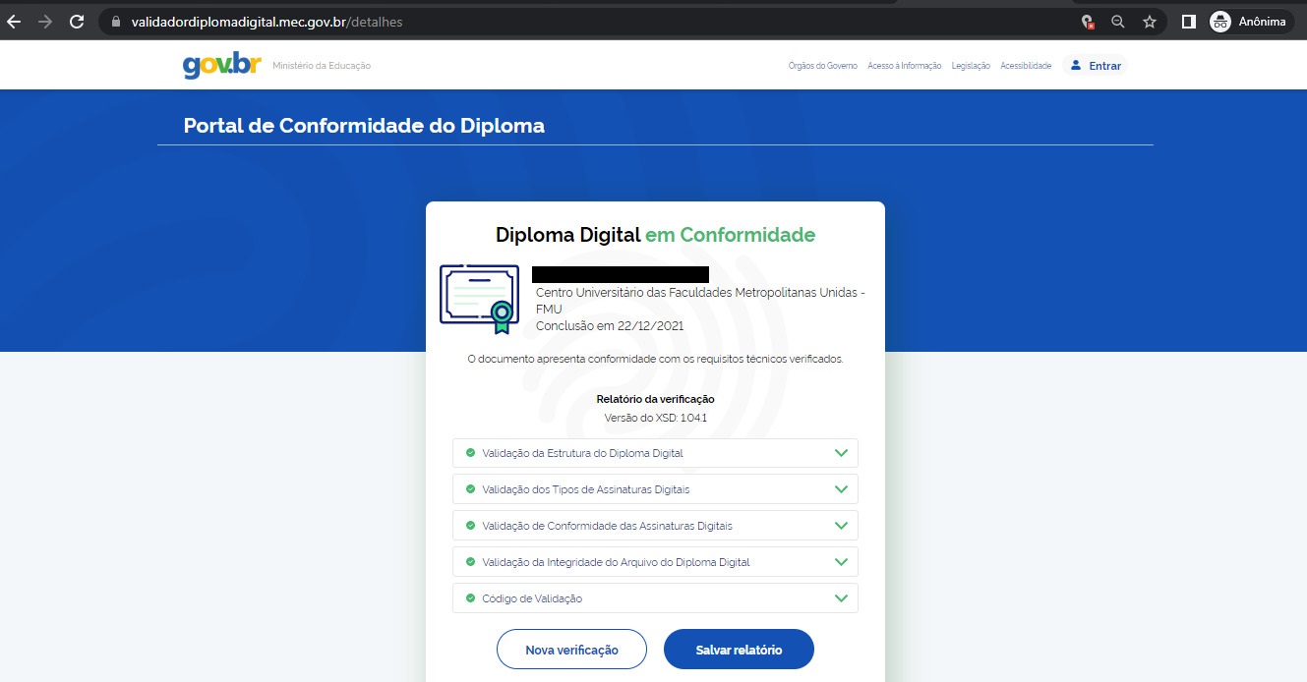Click the browser forward arrow

[45, 22]
